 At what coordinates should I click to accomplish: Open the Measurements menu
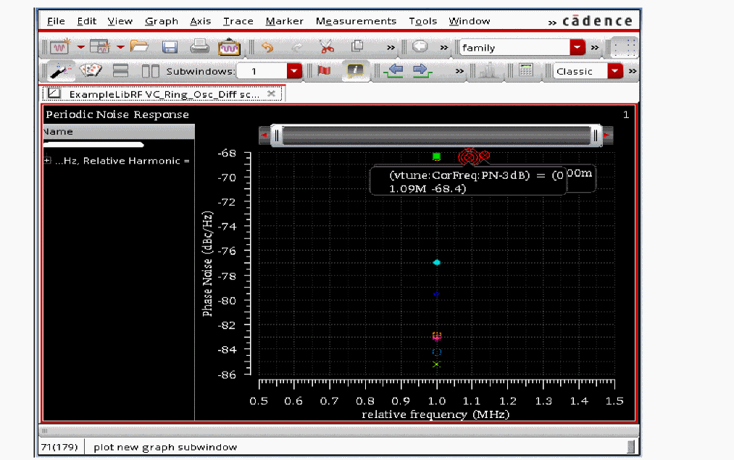(x=356, y=21)
